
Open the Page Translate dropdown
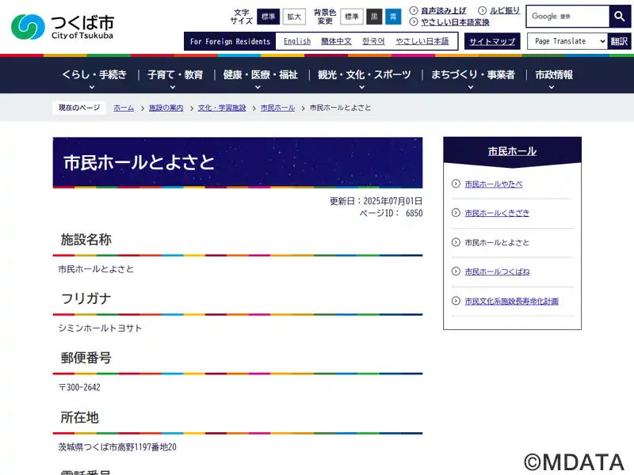567,41
